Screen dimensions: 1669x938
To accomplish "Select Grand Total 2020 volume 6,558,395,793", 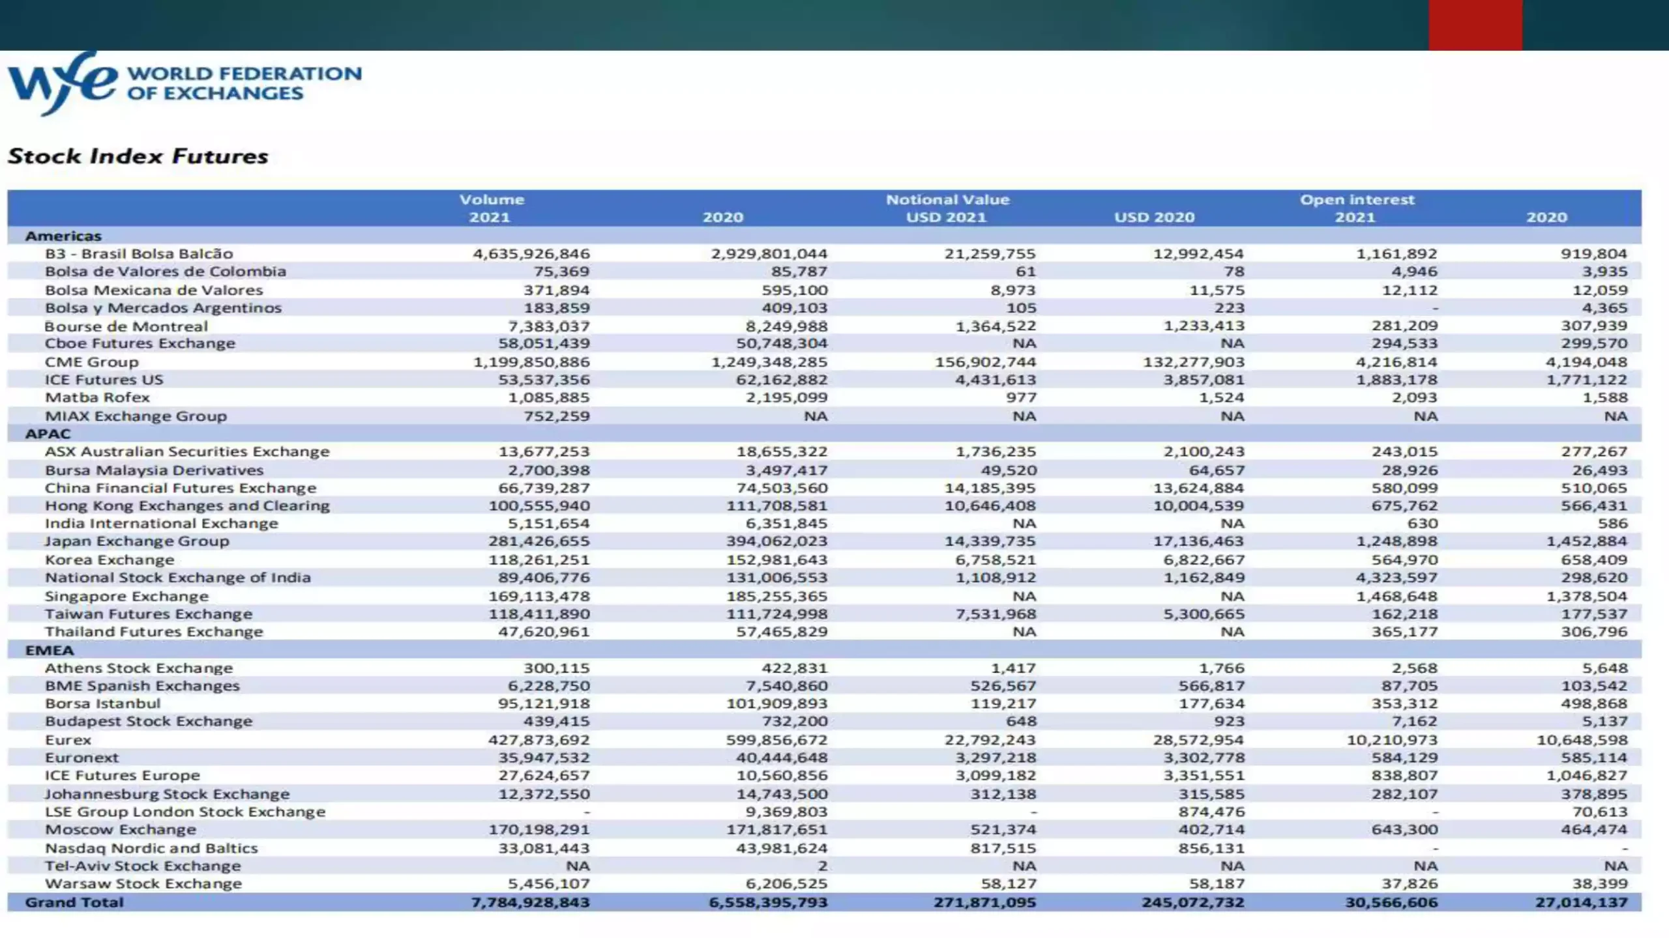I will point(768,902).
